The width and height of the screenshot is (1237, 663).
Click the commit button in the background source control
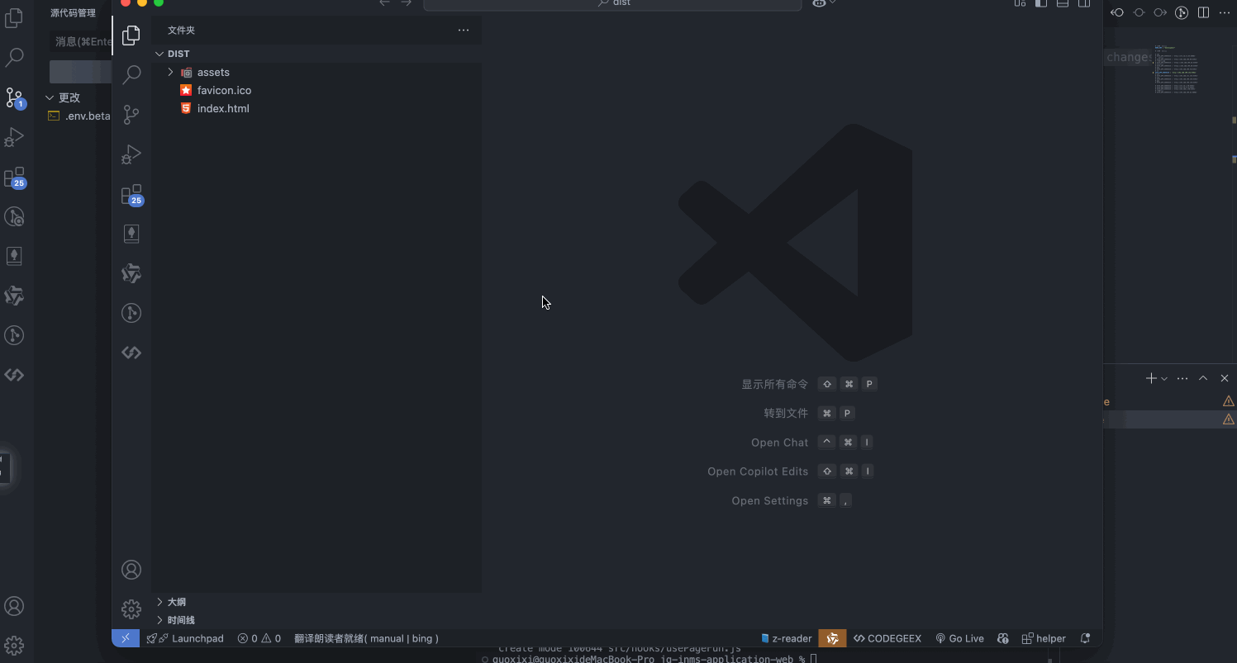pos(80,72)
